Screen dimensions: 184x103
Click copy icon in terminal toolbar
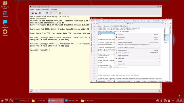pyautogui.click(x=40, y=13)
